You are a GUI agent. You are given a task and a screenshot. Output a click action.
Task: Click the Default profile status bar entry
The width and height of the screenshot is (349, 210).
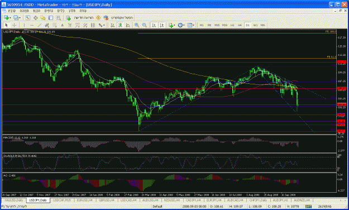coord(157,207)
